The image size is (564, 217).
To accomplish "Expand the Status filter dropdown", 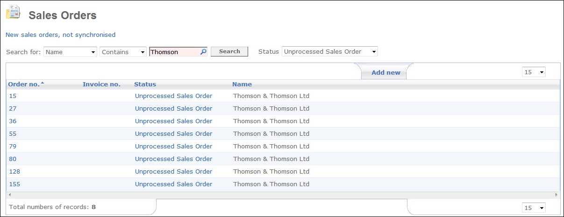I will (x=330, y=51).
